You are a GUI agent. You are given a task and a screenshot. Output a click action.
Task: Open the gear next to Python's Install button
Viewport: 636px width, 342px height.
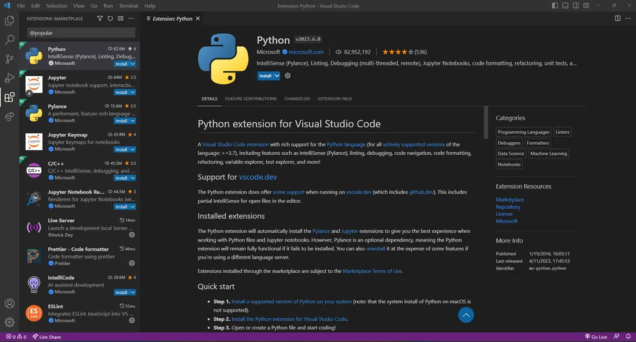click(x=288, y=76)
